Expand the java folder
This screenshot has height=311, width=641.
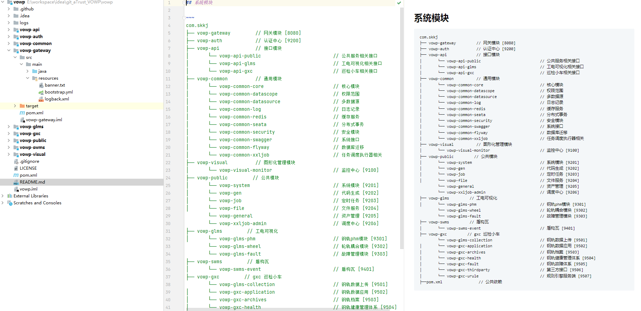[27, 71]
